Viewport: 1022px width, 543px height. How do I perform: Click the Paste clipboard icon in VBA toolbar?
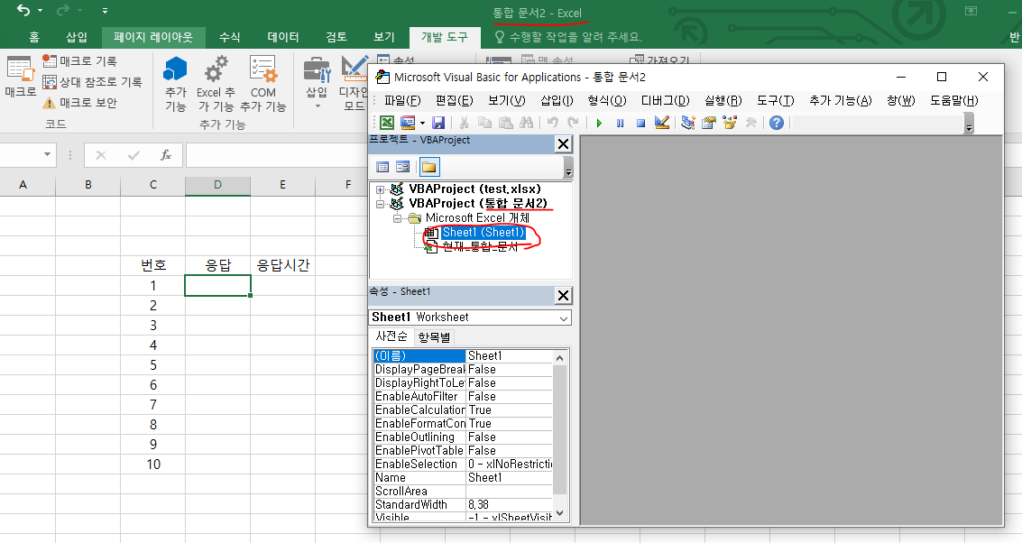506,123
